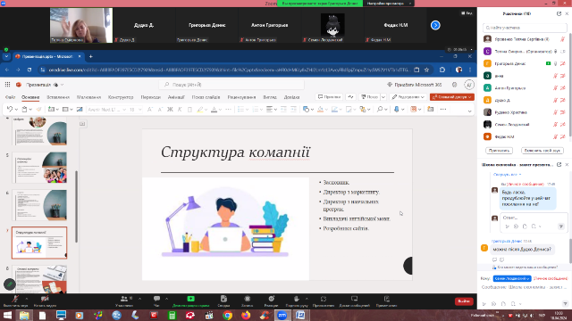Click Raise Hand icon in Zoom toolbar
The height and width of the screenshot is (321, 572).
click(296, 300)
